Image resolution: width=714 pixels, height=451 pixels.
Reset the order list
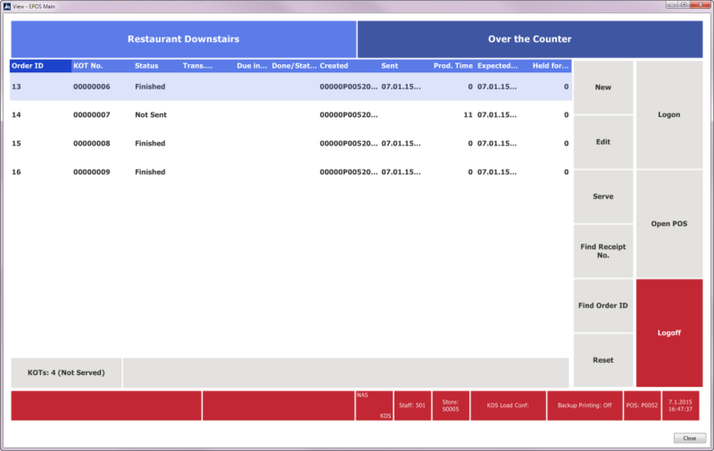click(603, 360)
